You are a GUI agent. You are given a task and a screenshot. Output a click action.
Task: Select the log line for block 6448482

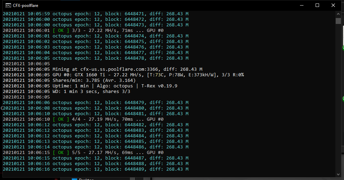(96, 125)
